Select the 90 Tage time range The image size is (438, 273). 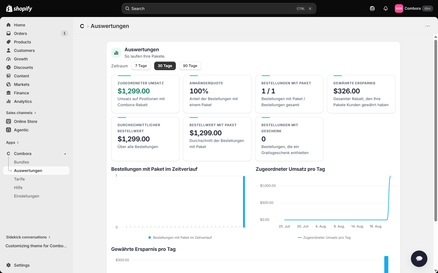190,66
